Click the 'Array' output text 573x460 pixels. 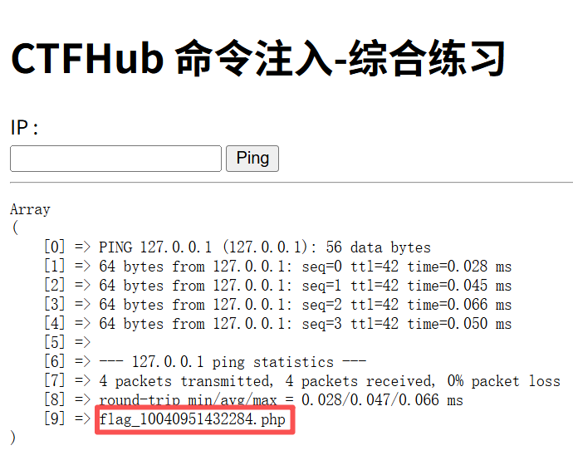30,209
